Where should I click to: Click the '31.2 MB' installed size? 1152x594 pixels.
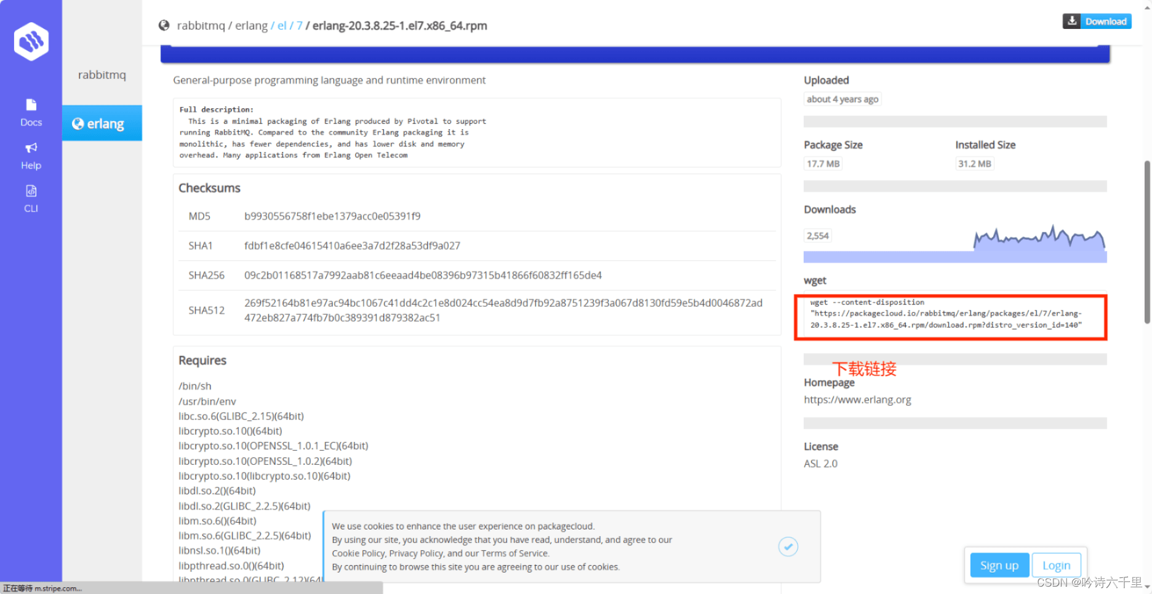974,164
